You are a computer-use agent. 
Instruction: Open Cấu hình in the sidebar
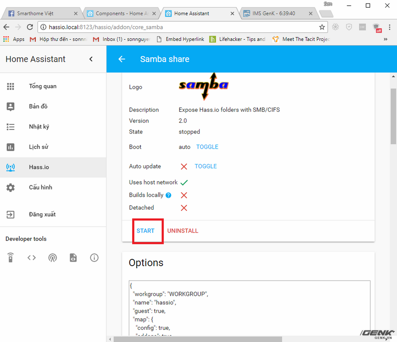pyautogui.click(x=40, y=187)
